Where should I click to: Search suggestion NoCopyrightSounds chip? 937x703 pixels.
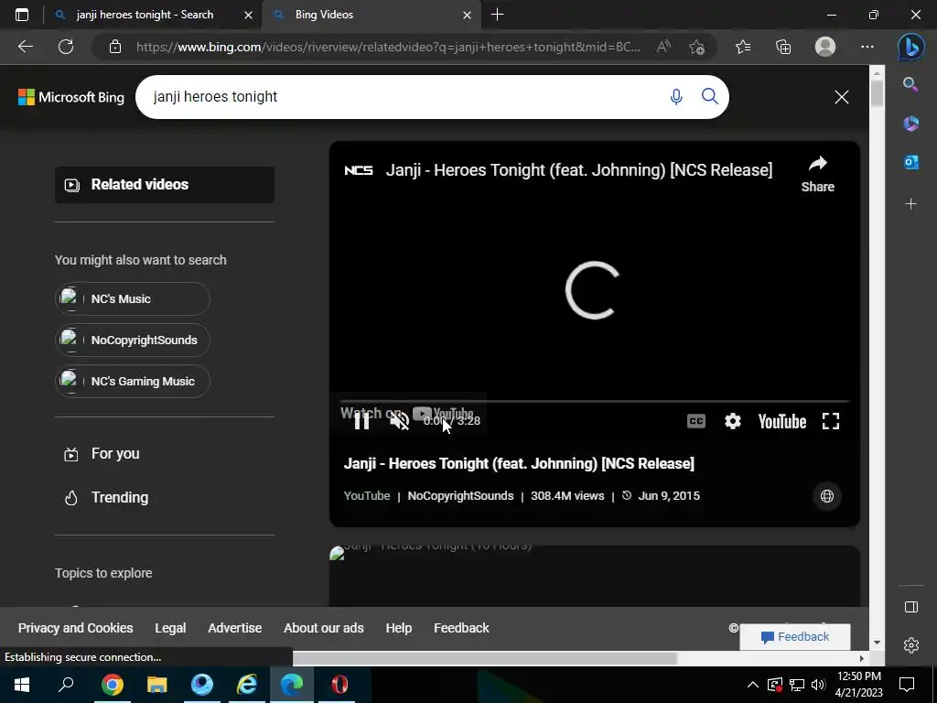click(x=133, y=341)
